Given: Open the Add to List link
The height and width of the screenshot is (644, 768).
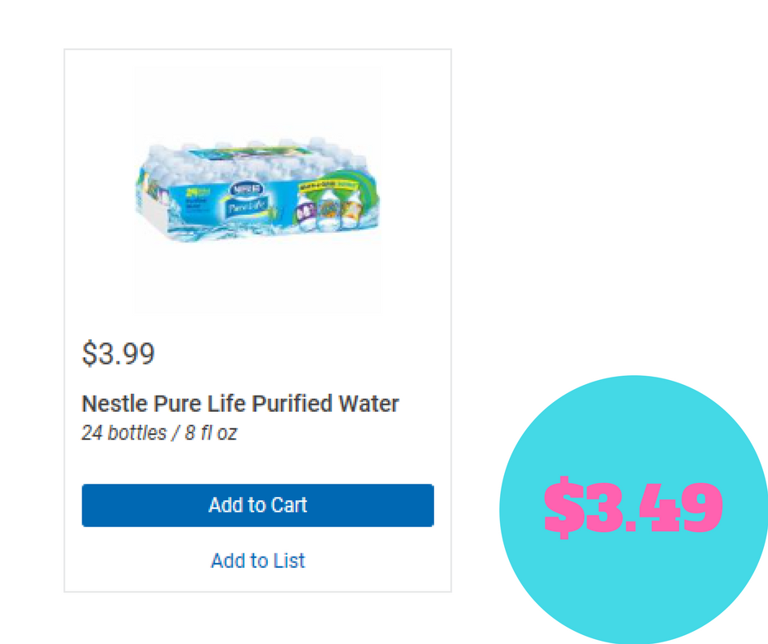Looking at the screenshot, I should point(257,561).
